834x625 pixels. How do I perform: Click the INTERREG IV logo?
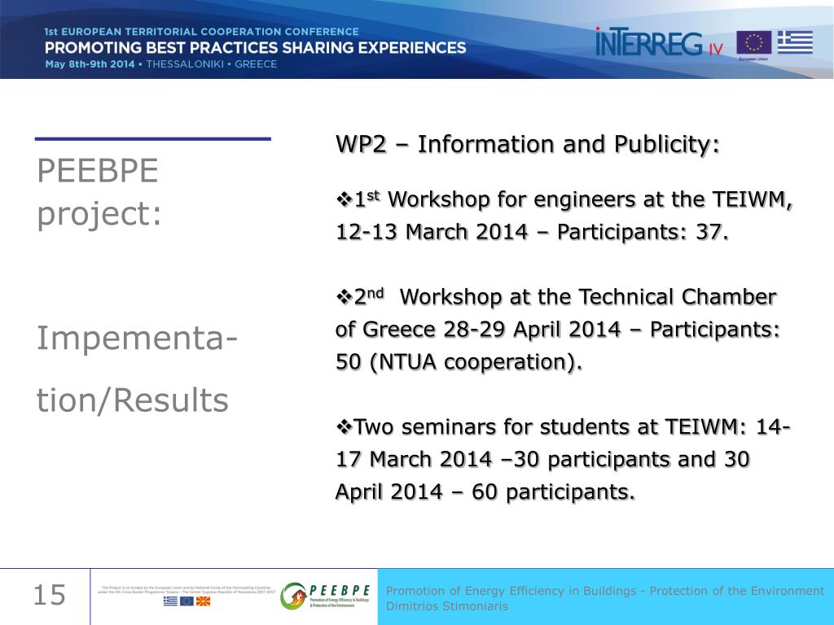659,42
